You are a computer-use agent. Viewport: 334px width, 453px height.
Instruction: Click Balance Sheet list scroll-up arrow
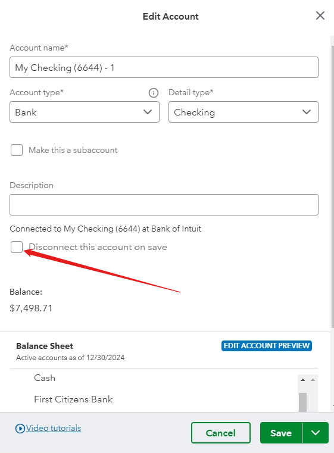click(303, 380)
